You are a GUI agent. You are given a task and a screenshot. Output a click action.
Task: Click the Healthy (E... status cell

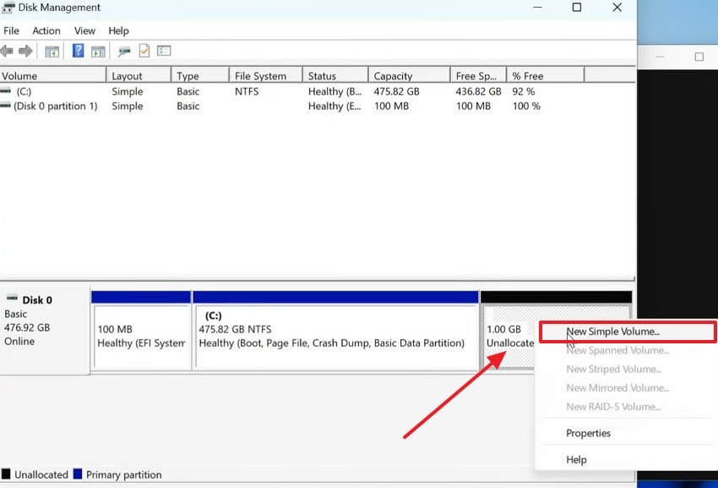335,106
